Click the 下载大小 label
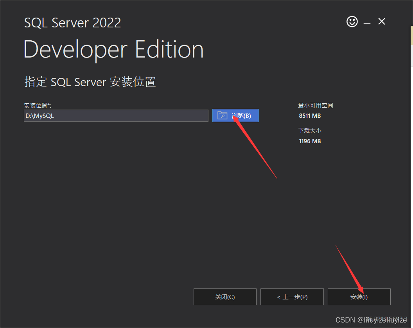This screenshot has height=328, width=413. click(x=309, y=130)
